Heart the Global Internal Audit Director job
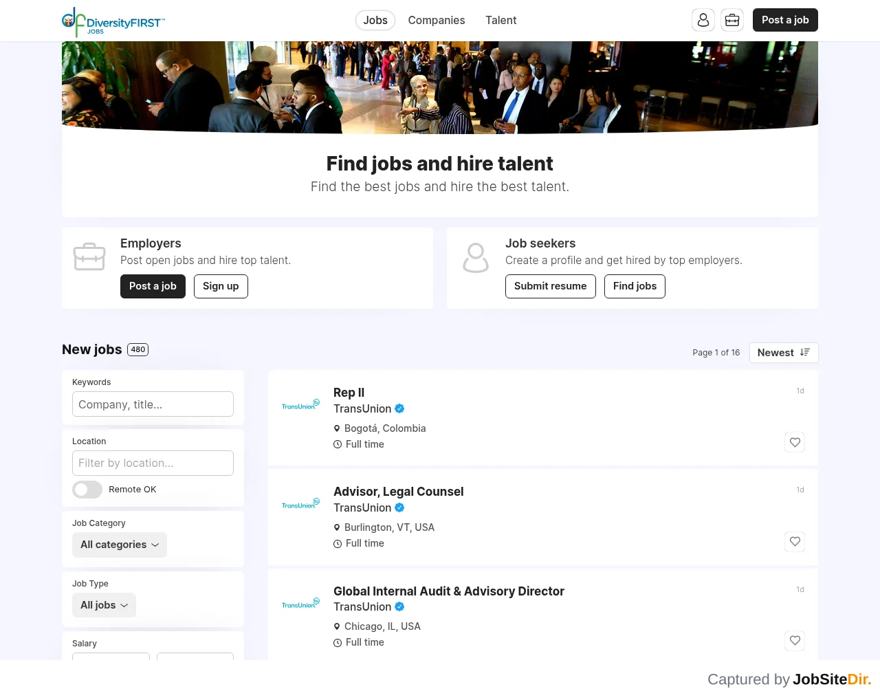The width and height of the screenshot is (880, 700). point(795,640)
